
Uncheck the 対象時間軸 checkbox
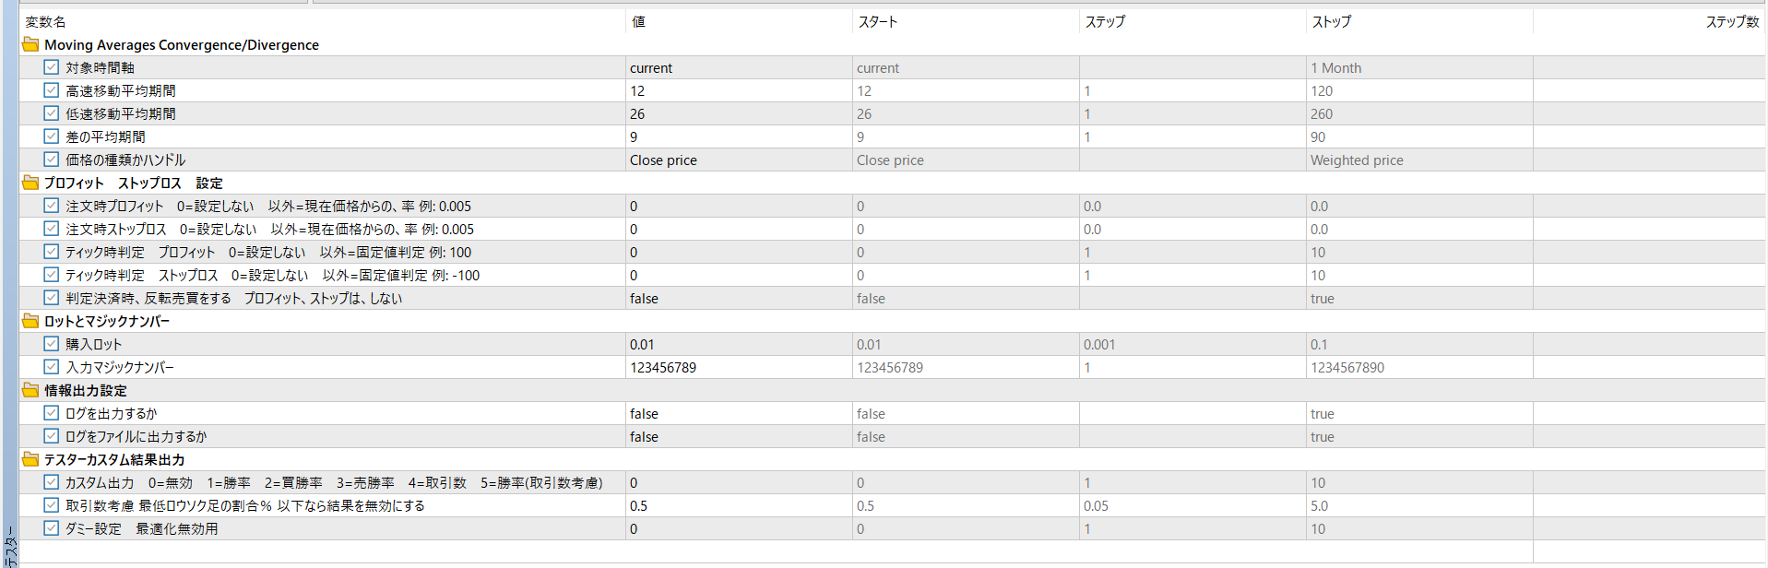point(52,67)
